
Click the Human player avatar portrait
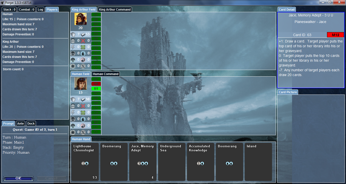click(x=81, y=84)
